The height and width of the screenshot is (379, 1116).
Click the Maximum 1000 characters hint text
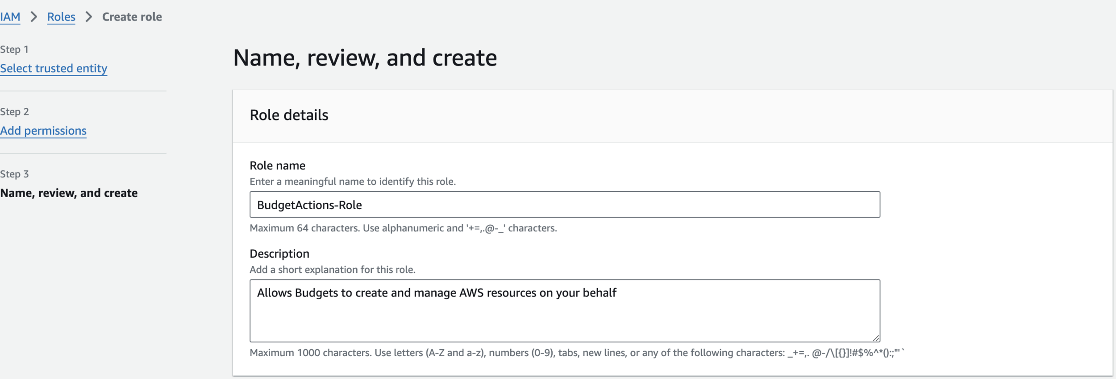576,353
